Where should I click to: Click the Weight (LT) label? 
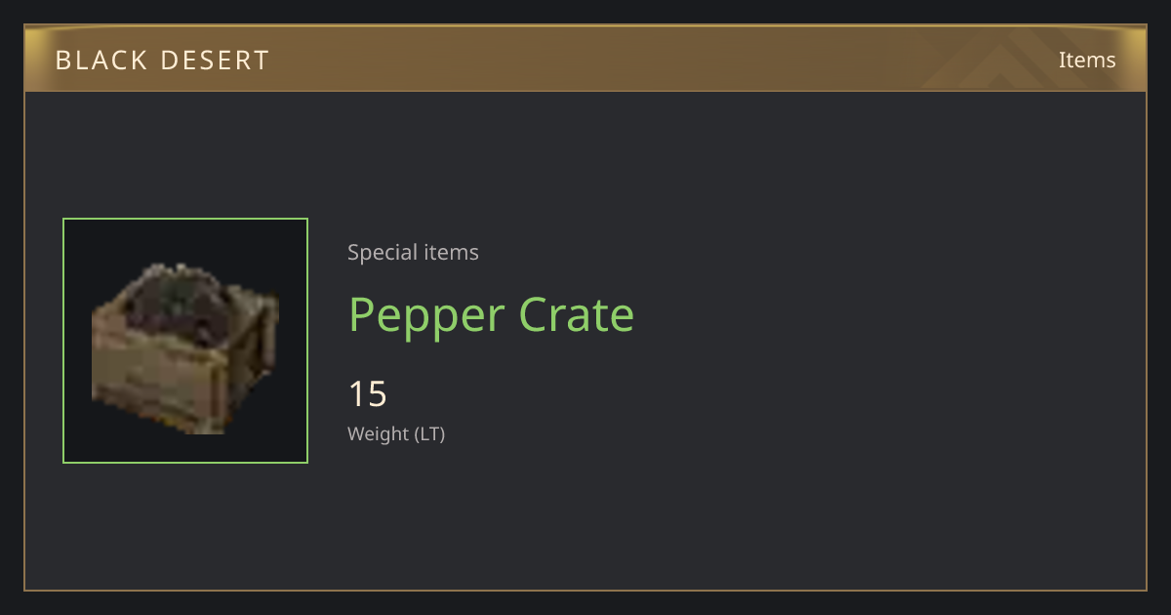click(x=396, y=433)
